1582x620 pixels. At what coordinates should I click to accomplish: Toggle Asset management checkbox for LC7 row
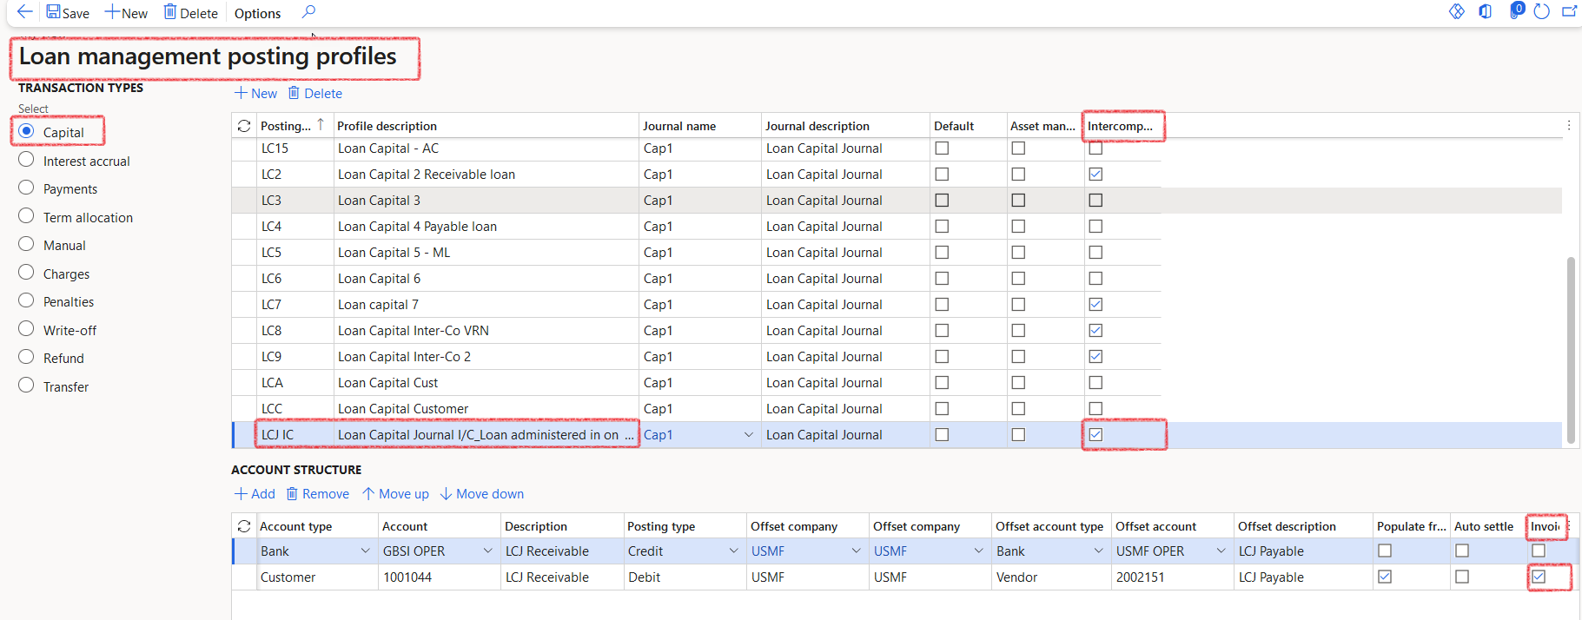coord(1018,304)
